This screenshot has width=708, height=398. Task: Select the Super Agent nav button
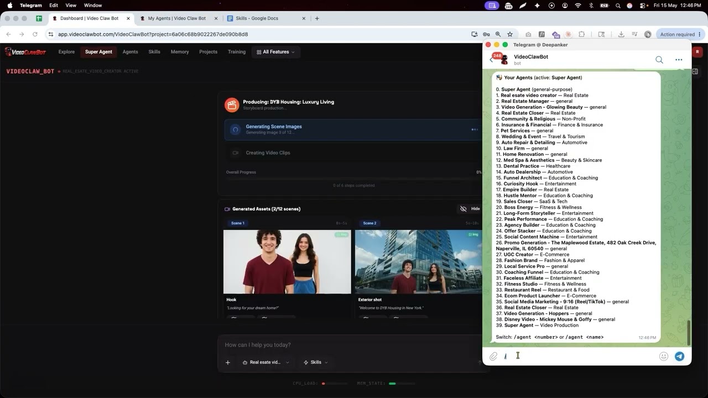[x=98, y=52]
